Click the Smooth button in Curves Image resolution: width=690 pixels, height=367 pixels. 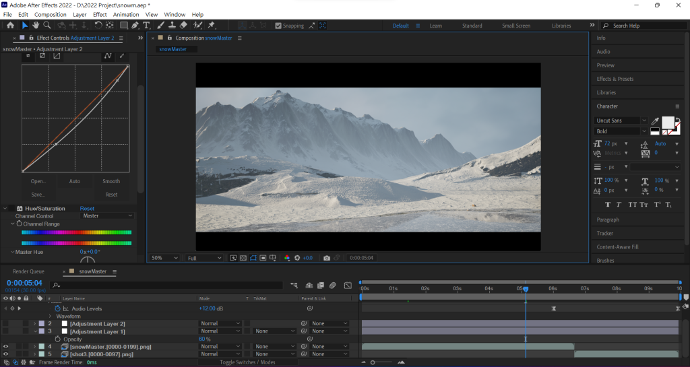pos(111,181)
